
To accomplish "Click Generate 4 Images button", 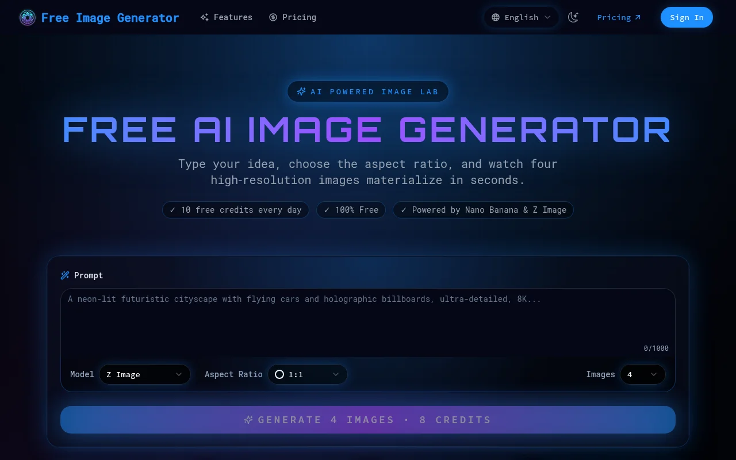I will [368, 420].
